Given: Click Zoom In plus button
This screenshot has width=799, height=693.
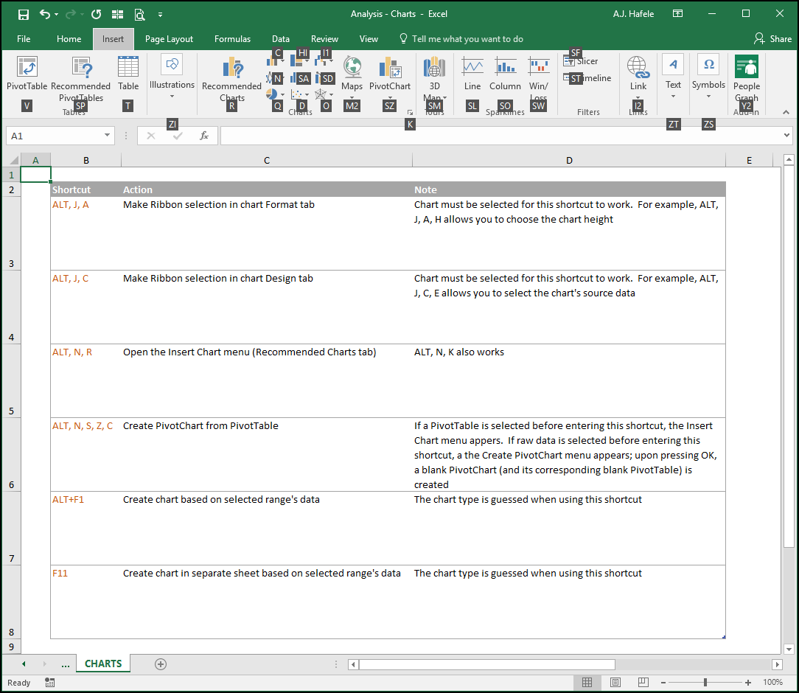Looking at the screenshot, I should click(748, 682).
